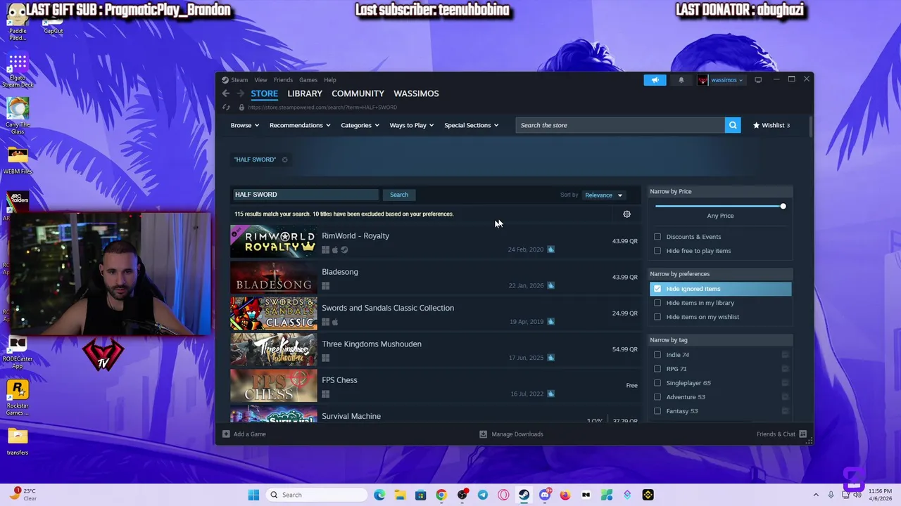Open Google Chrome from the taskbar
The height and width of the screenshot is (506, 901).
[x=441, y=495]
